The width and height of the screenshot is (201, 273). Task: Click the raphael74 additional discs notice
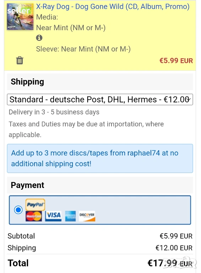pyautogui.click(x=100, y=158)
